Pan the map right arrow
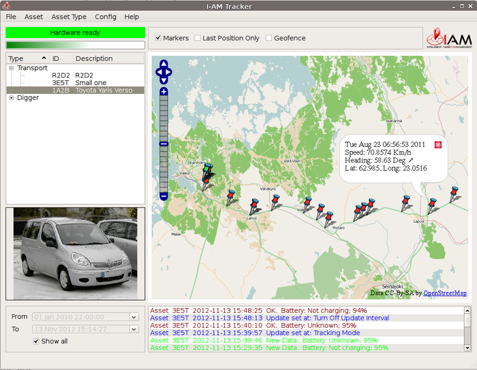The image size is (477, 370). coord(168,72)
